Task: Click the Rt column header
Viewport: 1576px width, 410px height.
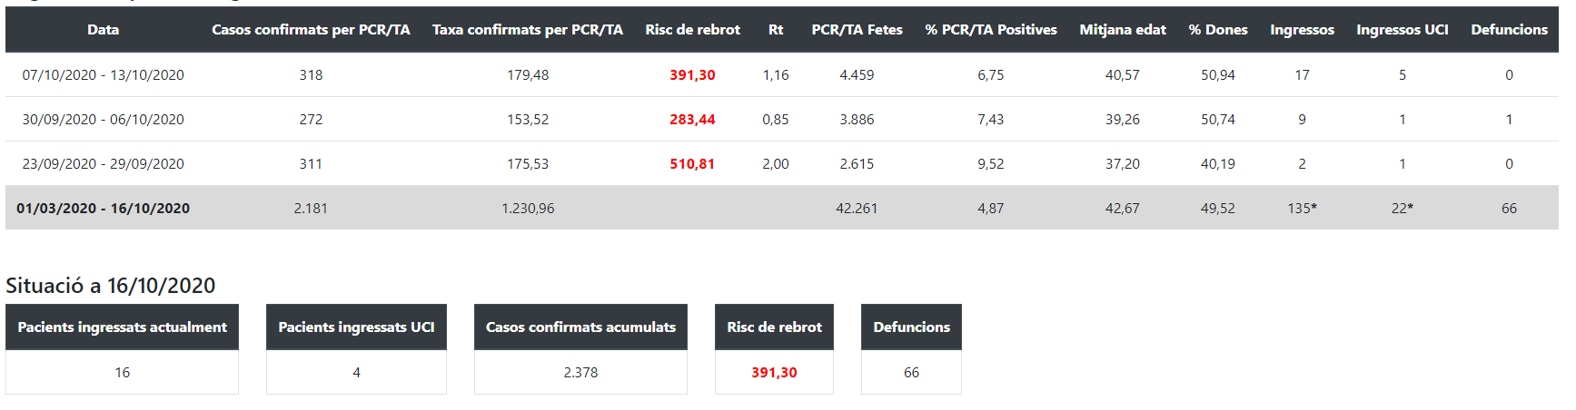Action: [776, 30]
